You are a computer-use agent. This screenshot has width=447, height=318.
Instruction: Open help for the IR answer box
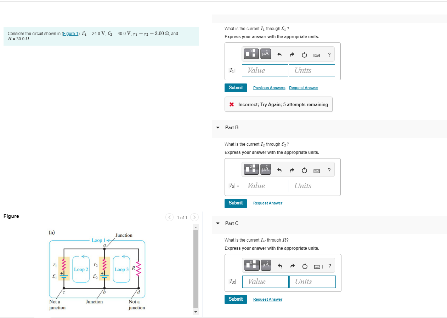[330, 266]
